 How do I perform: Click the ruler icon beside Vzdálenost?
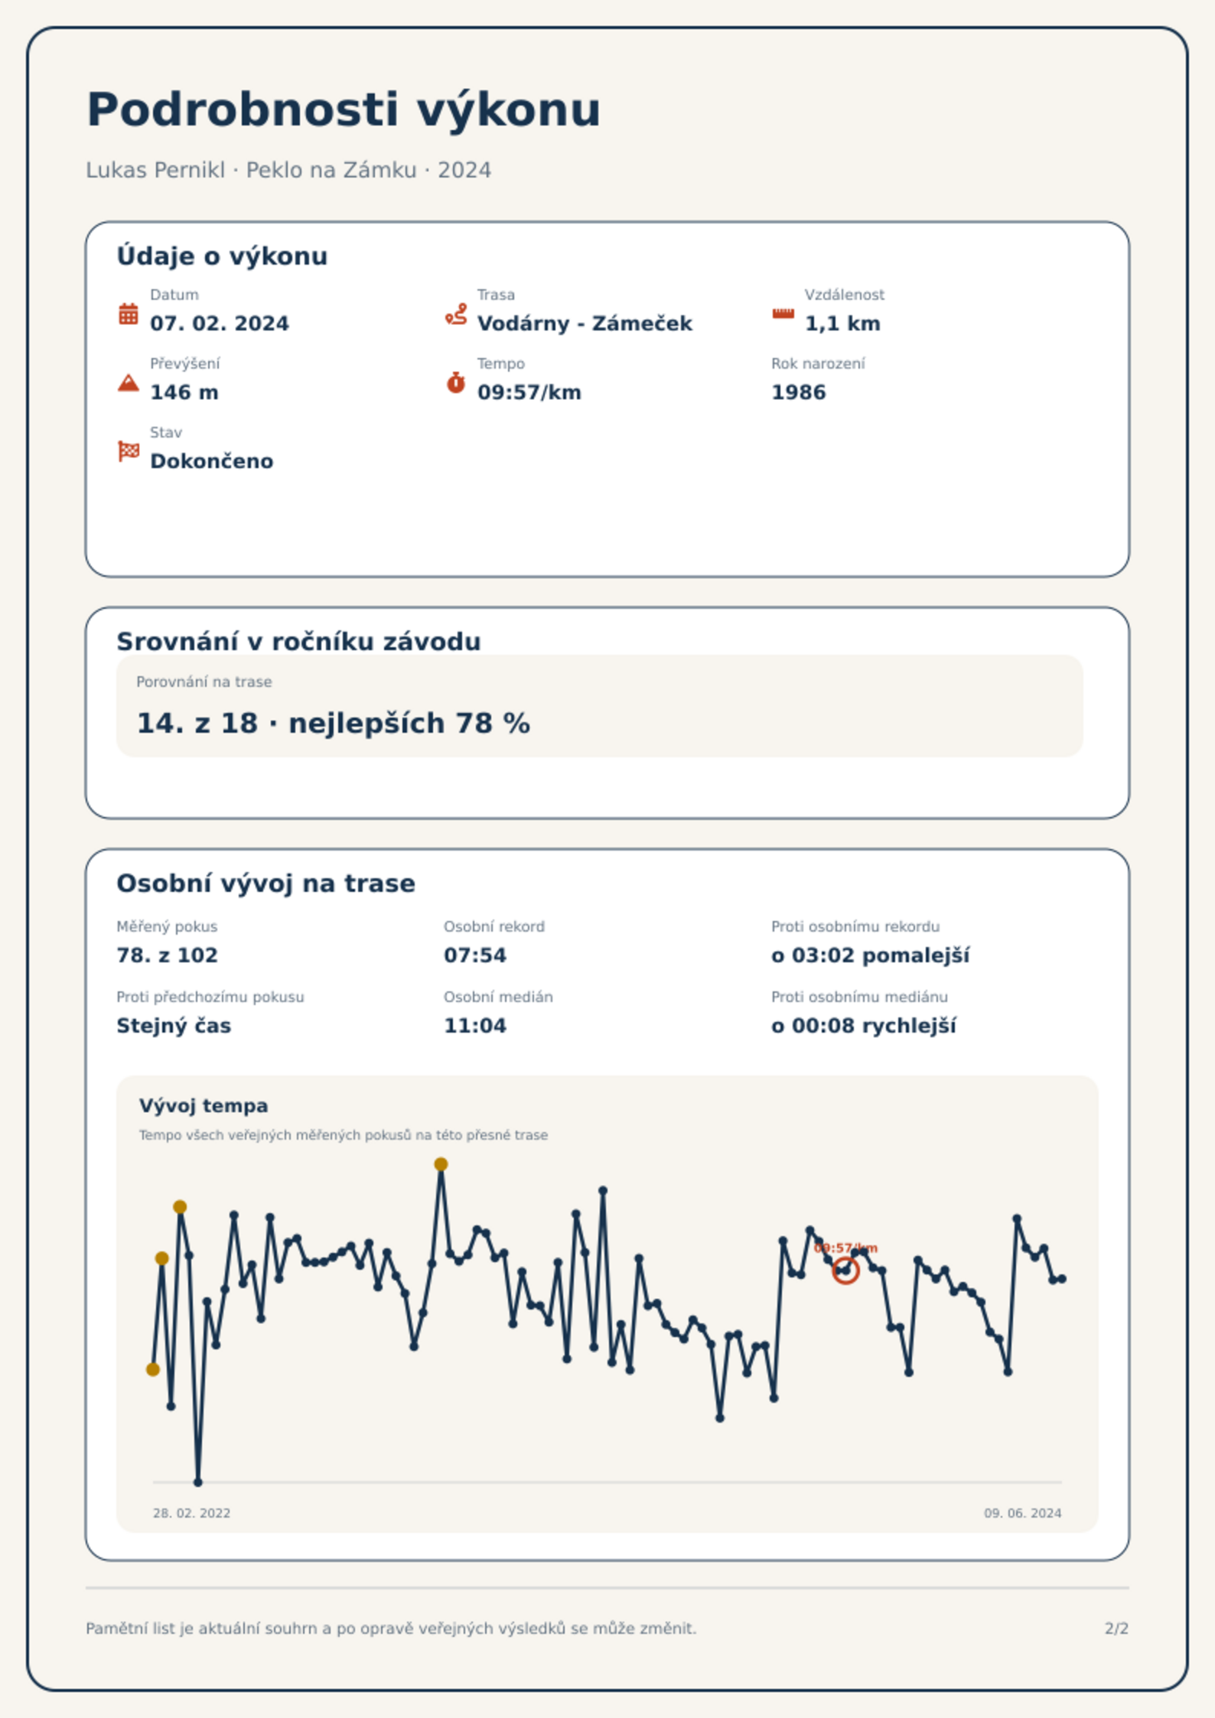point(783,314)
